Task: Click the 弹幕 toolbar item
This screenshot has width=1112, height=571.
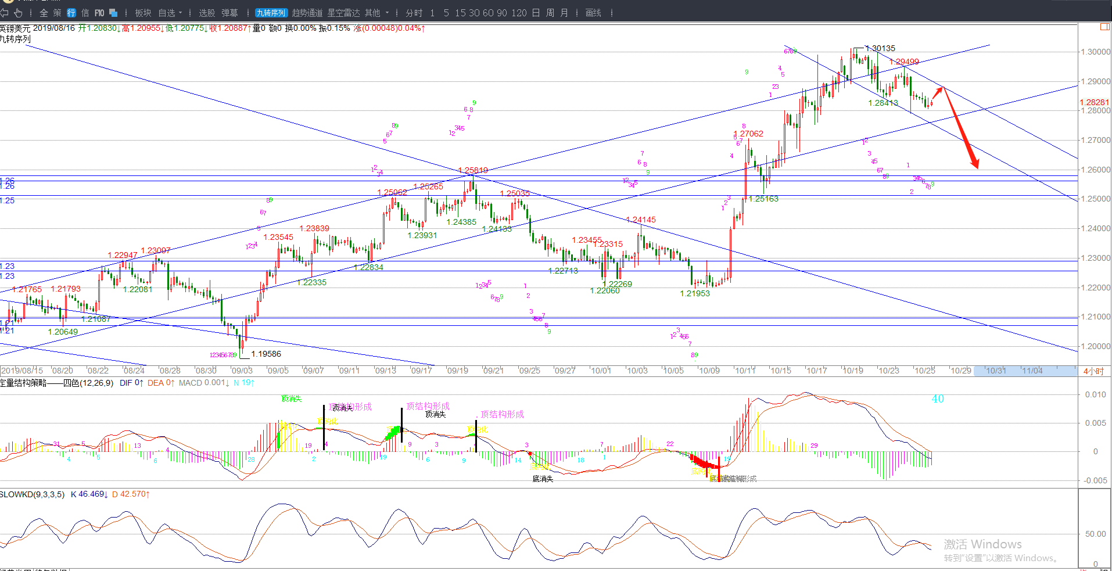Action: pos(229,13)
